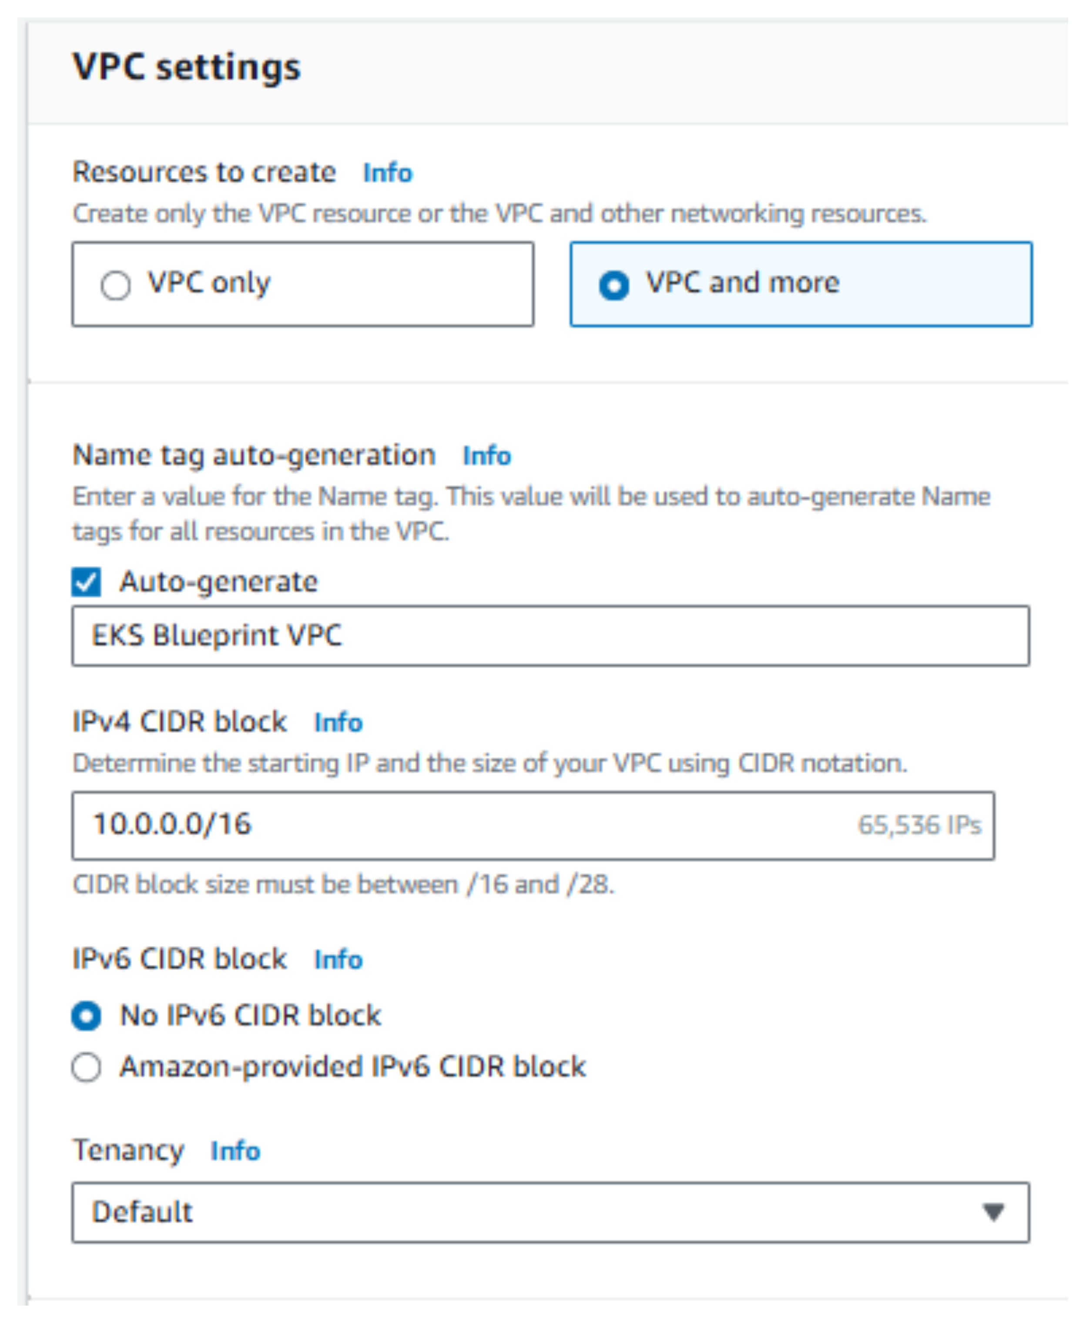Focus the 10.0.0.0/16 CIDR input field

tap(533, 826)
